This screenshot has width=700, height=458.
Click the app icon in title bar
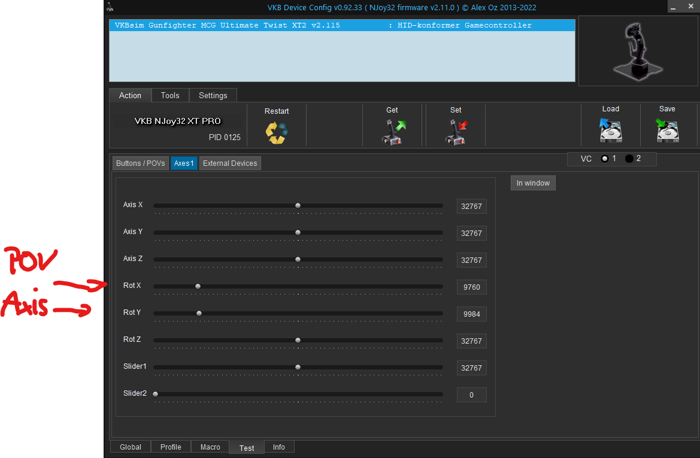pos(110,7)
